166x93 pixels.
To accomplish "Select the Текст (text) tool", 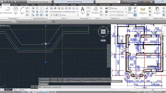I will coord(83,10).
